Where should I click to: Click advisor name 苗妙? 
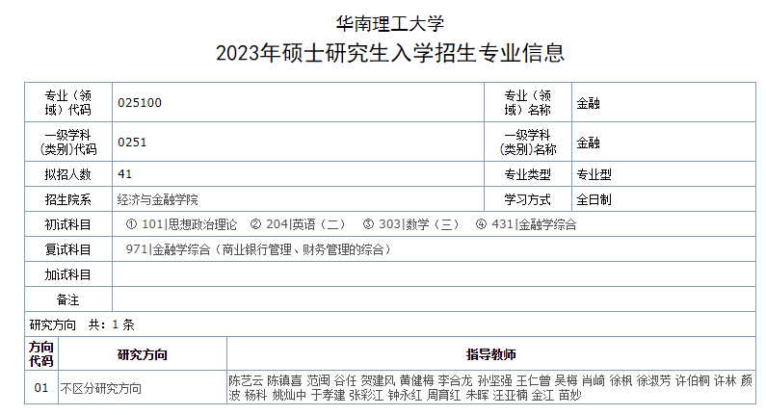(570, 395)
